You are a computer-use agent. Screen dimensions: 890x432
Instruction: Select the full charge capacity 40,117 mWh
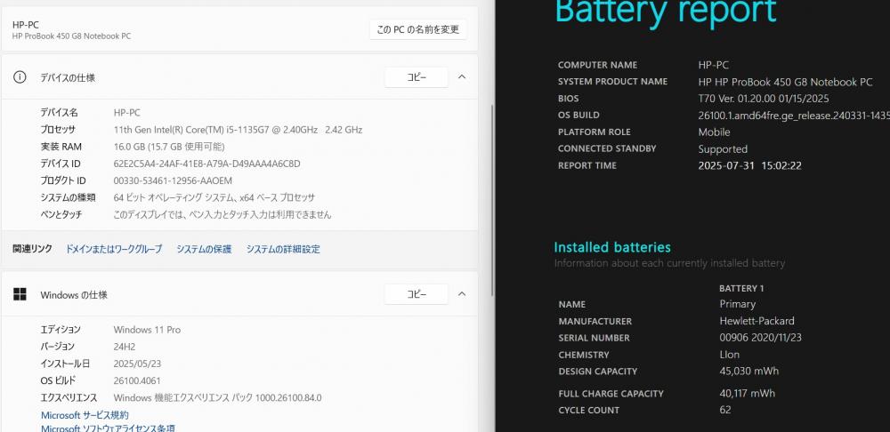(x=747, y=394)
